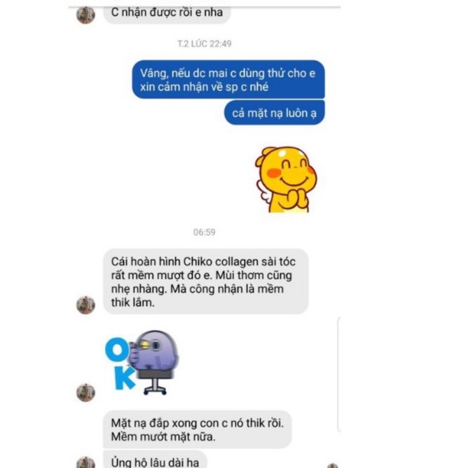Click the word "Chiko" in the message
Image resolution: width=468 pixels, height=468 pixels.
click(x=198, y=262)
